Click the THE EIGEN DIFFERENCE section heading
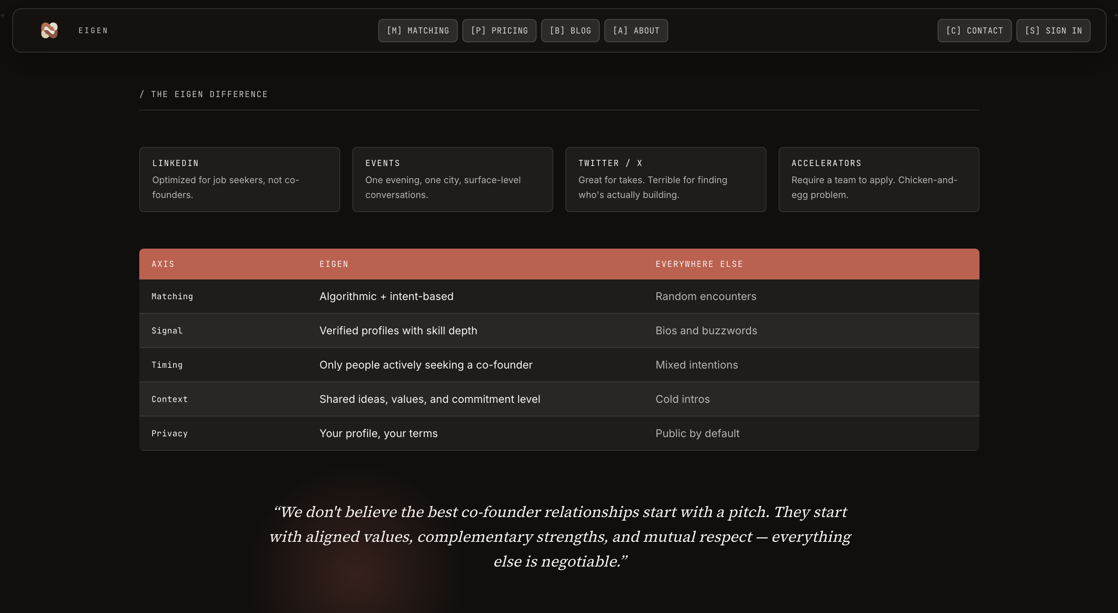This screenshot has height=613, width=1118. pos(204,94)
